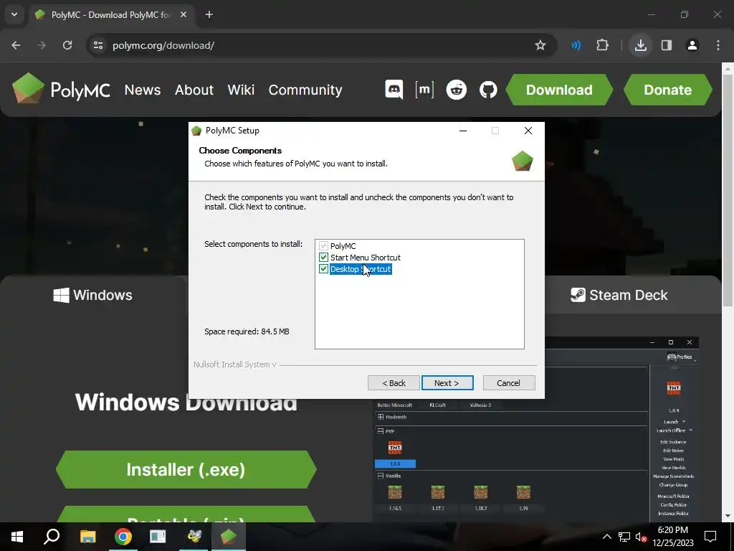Open the Chrome profile icon

tap(692, 45)
